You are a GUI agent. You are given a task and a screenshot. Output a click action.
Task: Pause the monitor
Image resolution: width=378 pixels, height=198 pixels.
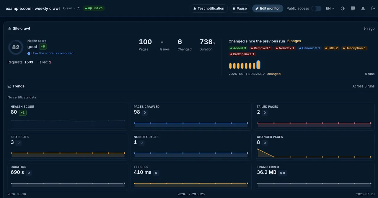pyautogui.click(x=240, y=9)
